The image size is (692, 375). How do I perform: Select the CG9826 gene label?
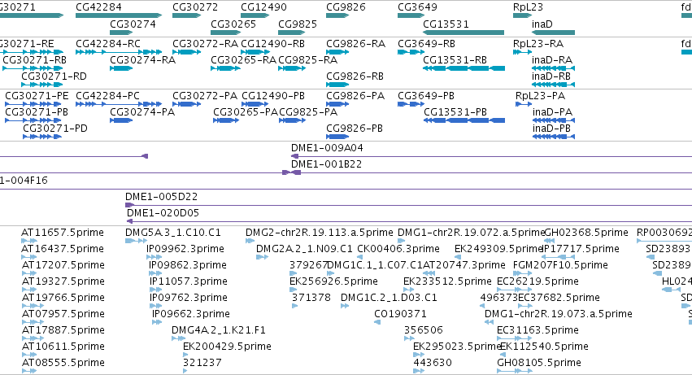coord(346,7)
